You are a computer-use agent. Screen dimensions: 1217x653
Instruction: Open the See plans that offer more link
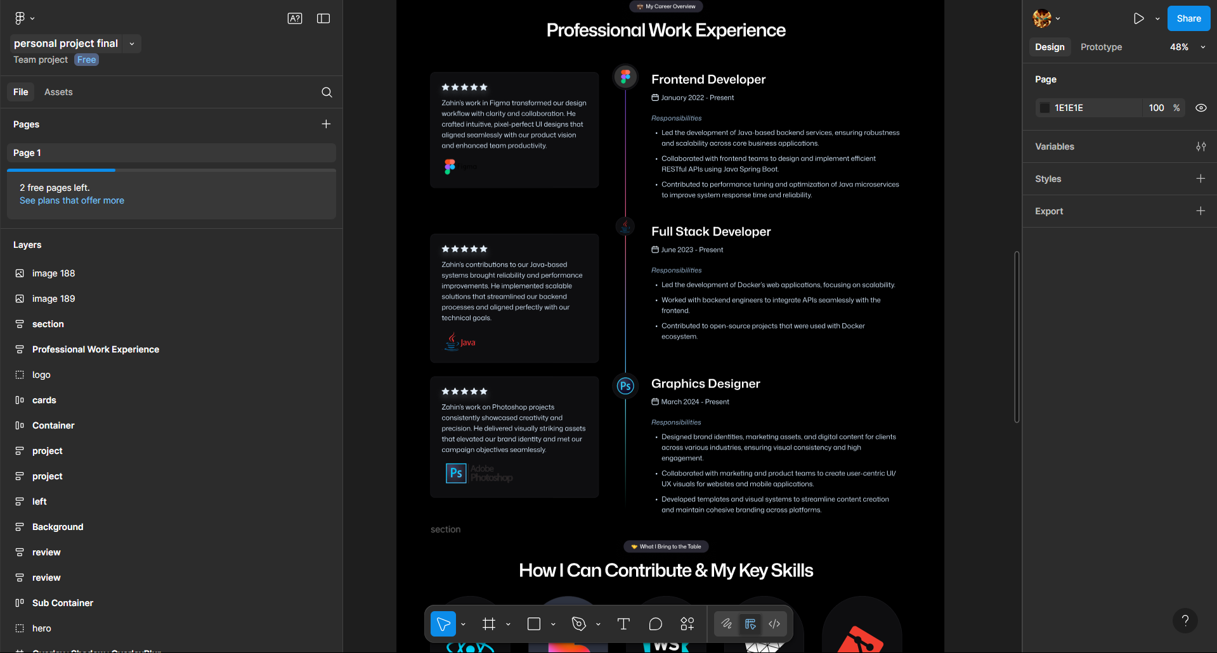pyautogui.click(x=71, y=200)
